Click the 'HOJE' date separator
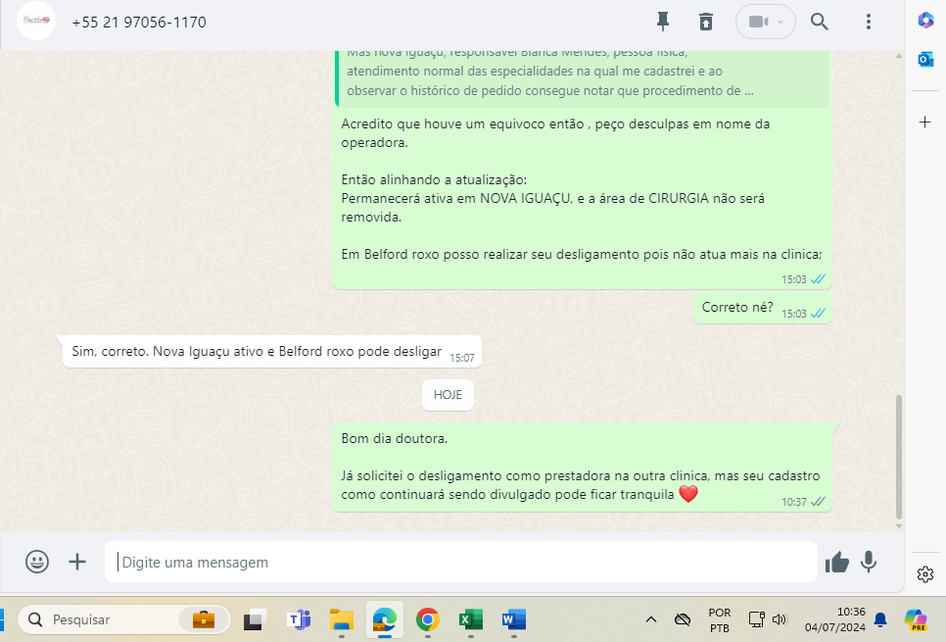The width and height of the screenshot is (946, 642). pos(448,394)
